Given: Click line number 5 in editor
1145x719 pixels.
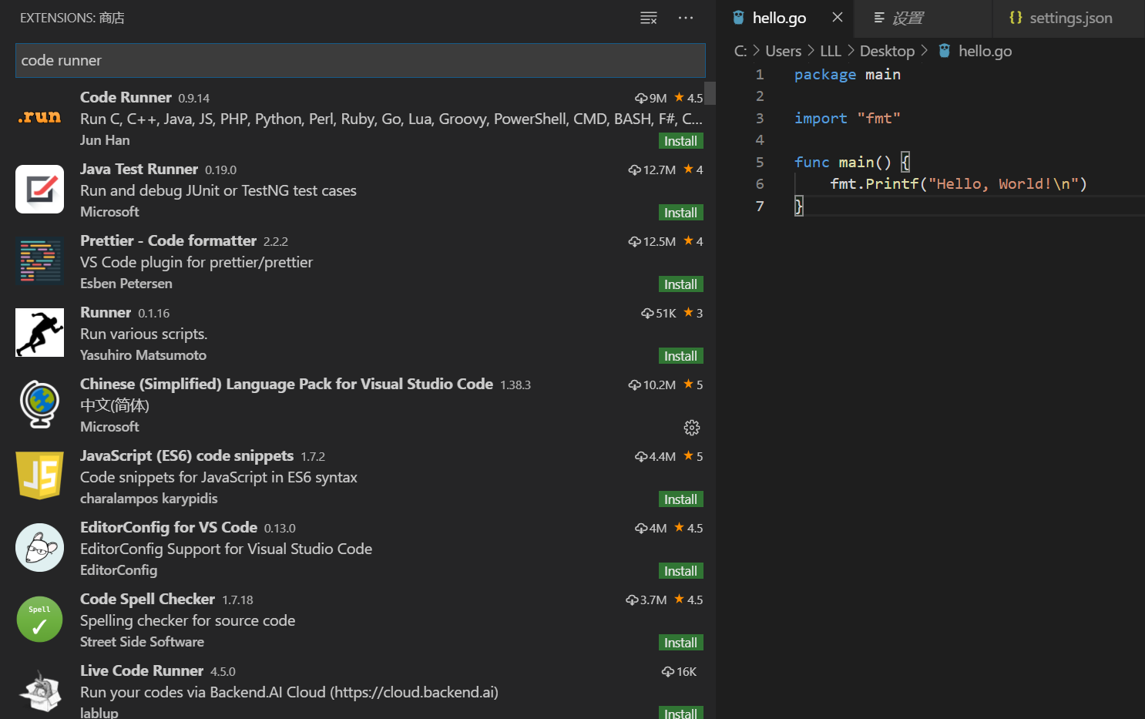Looking at the screenshot, I should coord(760,162).
